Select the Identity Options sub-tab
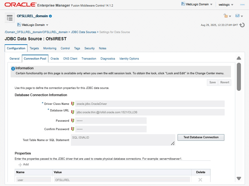 tap(129, 59)
